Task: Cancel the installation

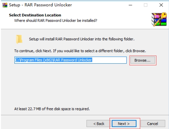Action: [153, 124]
